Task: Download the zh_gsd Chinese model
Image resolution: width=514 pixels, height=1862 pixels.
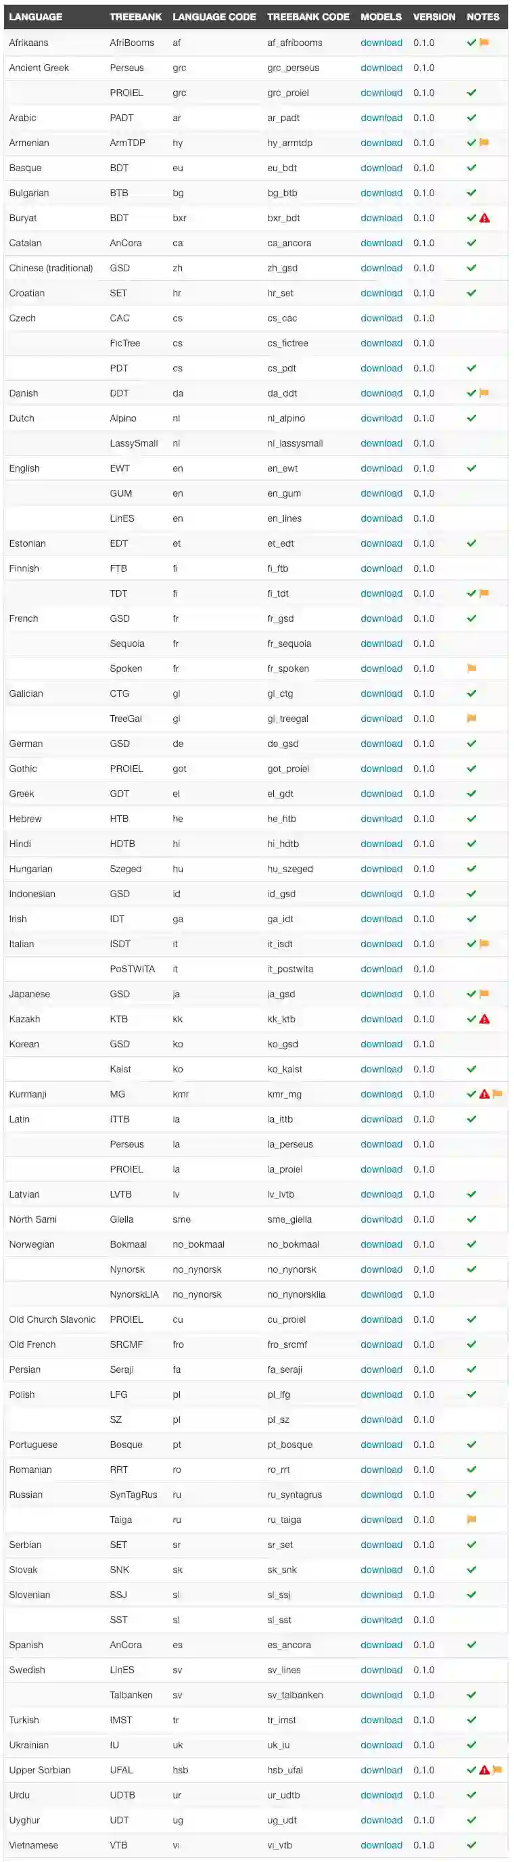Action: click(x=381, y=268)
